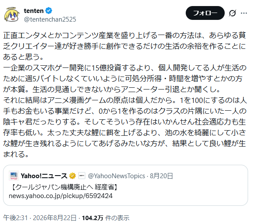
Task: Click the Yahoo!ニュース account name
Action: click(44, 176)
